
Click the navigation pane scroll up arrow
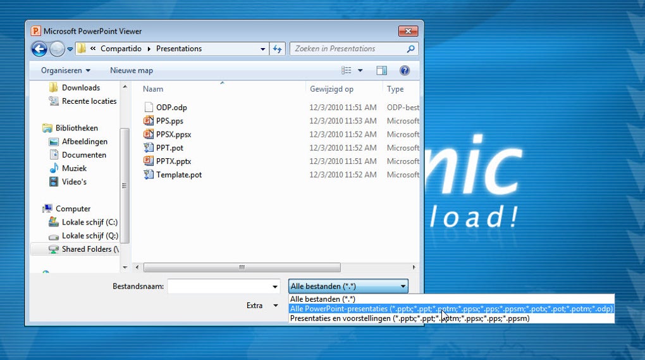click(125, 87)
